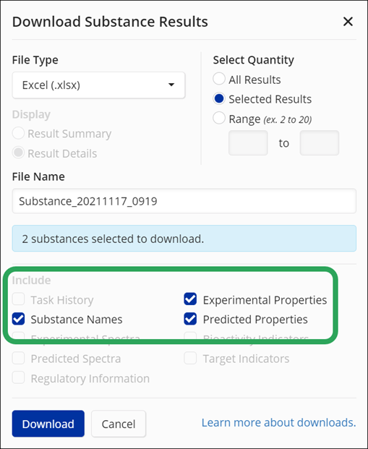Screen dimensions: 368x449
Task: Click the range end input box
Action: 320,143
